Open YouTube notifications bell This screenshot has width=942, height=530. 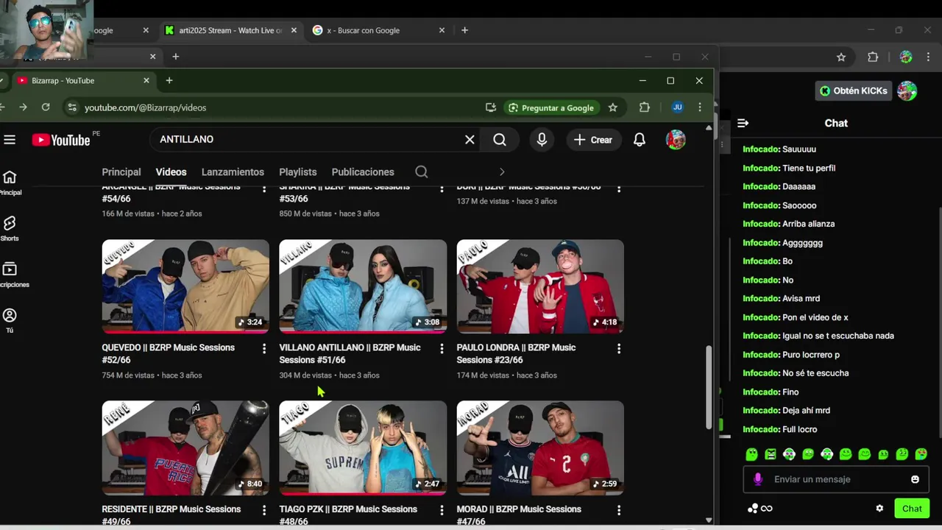pos(640,140)
